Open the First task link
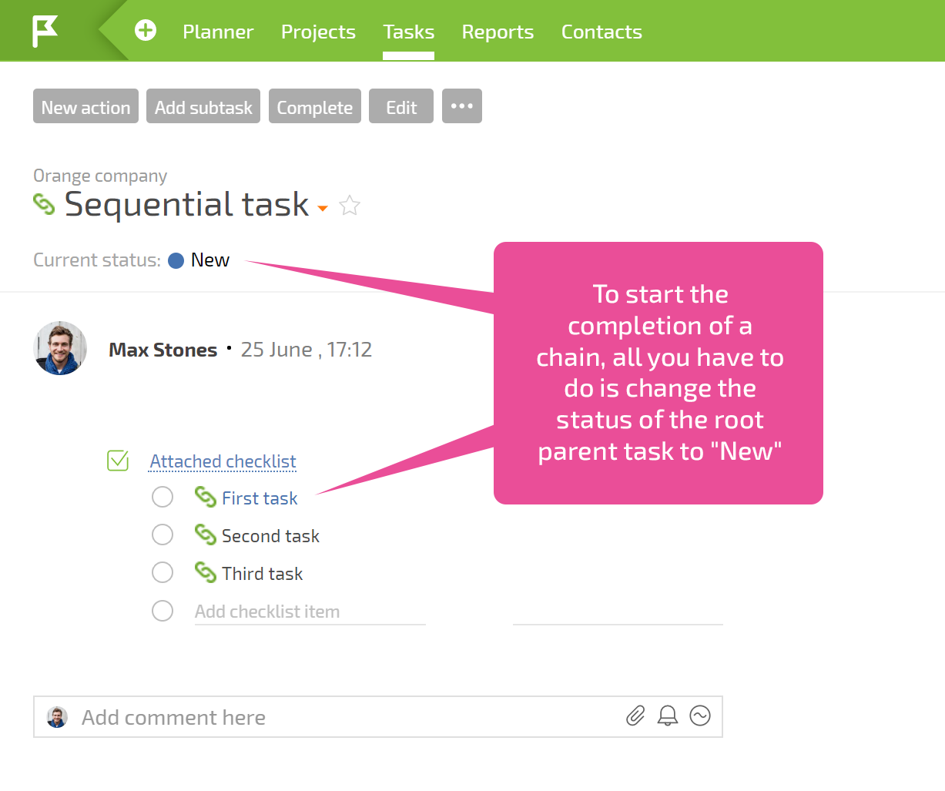This screenshot has width=945, height=791. tap(260, 498)
